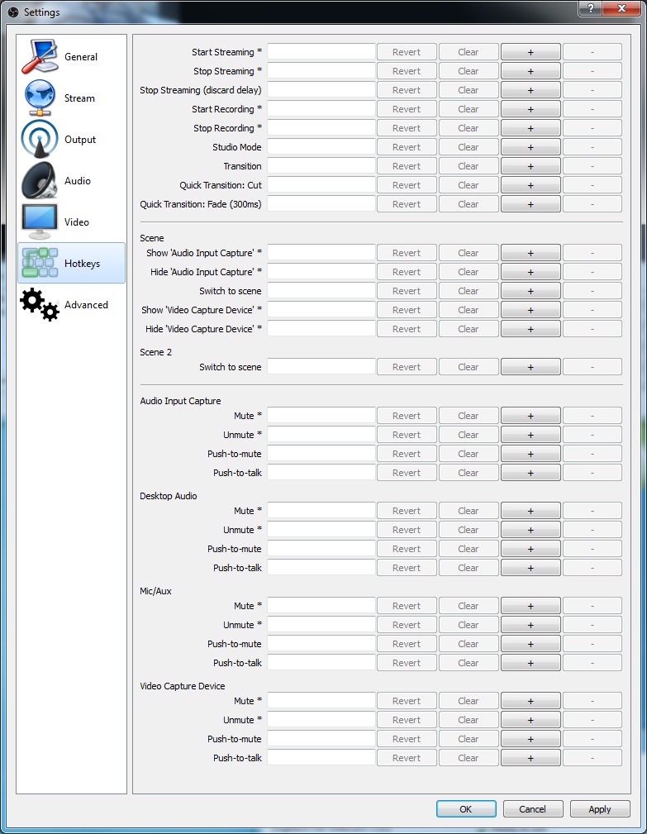Clear Mic/Aux Push-to-mute hotkey
The height and width of the screenshot is (834, 647).
click(469, 644)
